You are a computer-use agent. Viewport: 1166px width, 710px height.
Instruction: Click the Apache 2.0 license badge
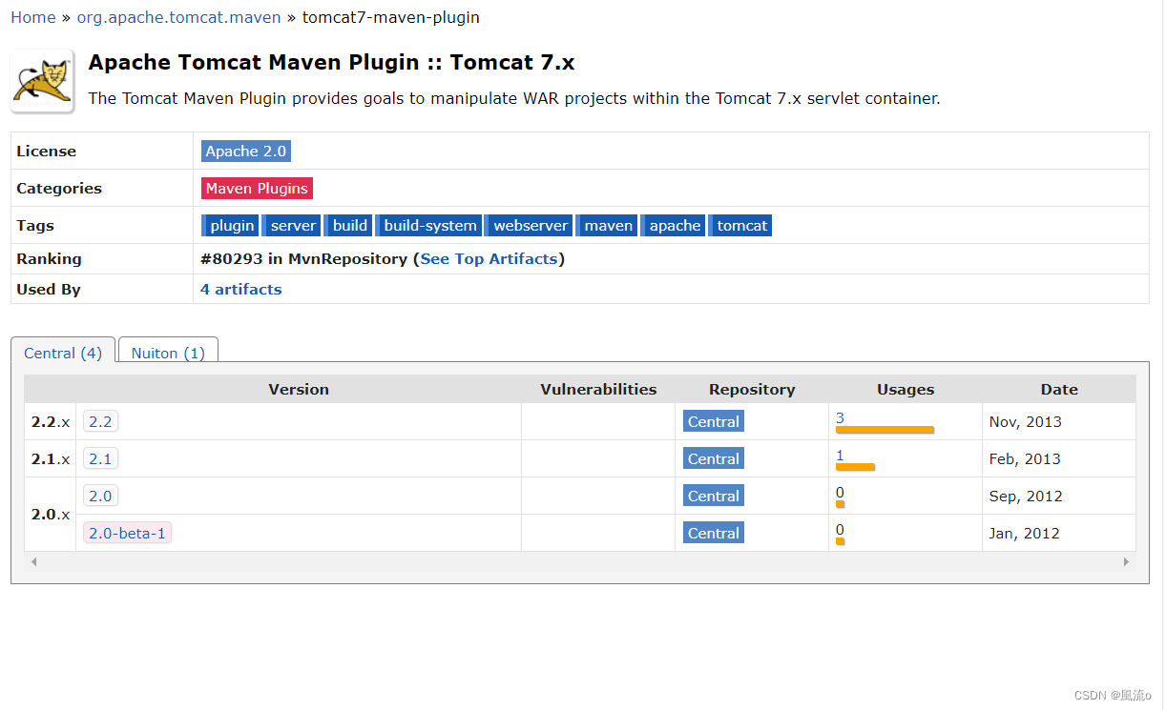[x=246, y=151]
